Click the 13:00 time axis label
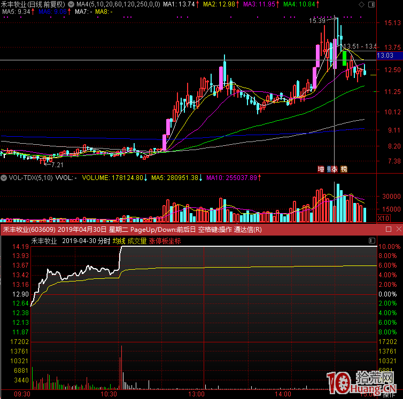403x399 pixels. [196, 394]
